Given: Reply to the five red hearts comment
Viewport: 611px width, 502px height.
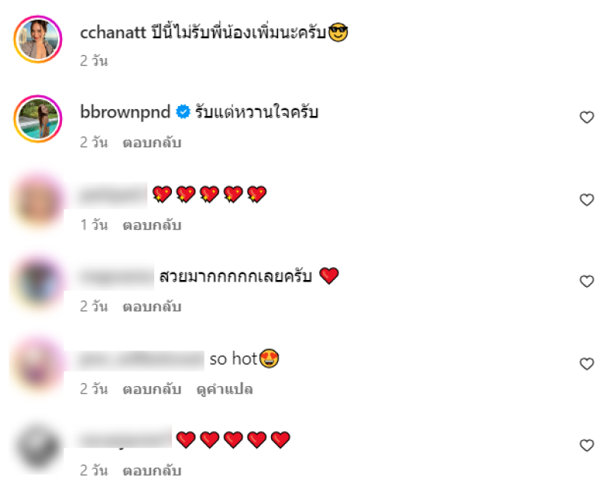Looking at the screenshot, I should pyautogui.click(x=152, y=471).
